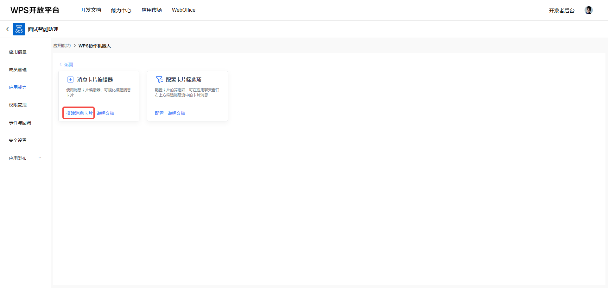Open the user avatar menu
608x288 pixels.
coord(589,10)
